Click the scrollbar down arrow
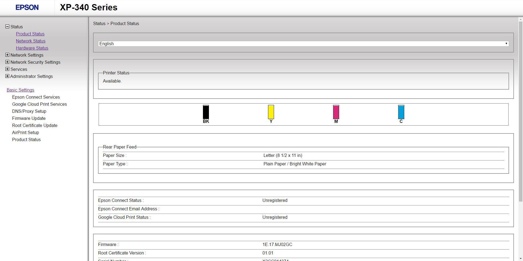The image size is (523, 261). pyautogui.click(x=521, y=259)
